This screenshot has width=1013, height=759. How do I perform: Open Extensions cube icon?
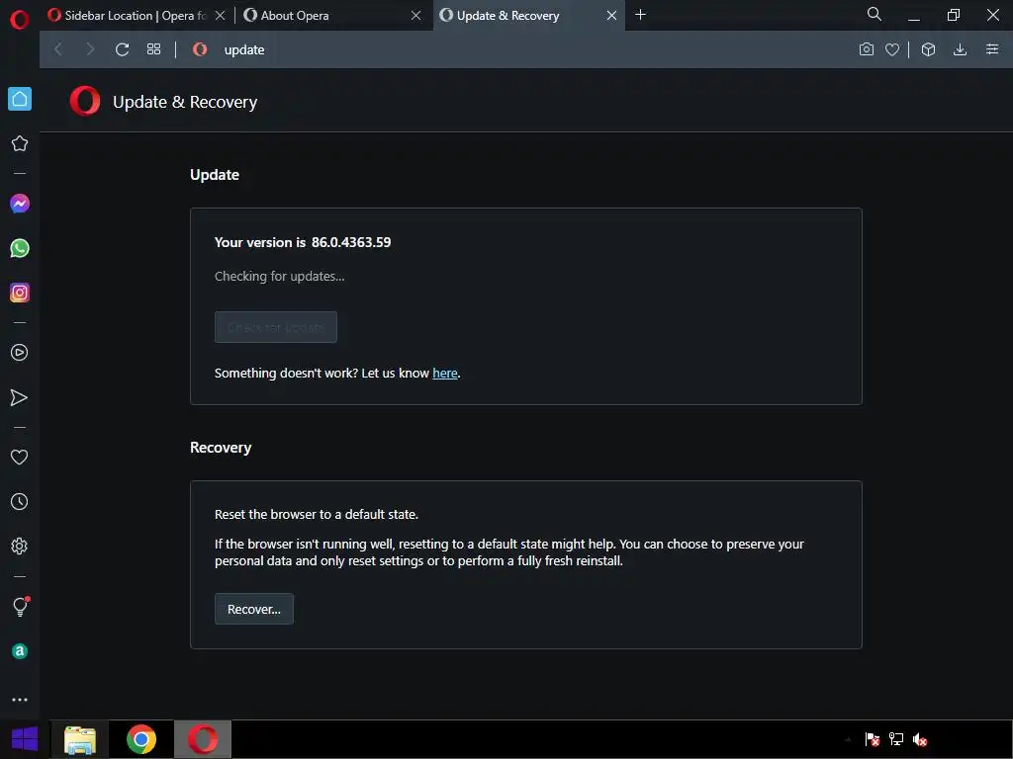point(928,49)
